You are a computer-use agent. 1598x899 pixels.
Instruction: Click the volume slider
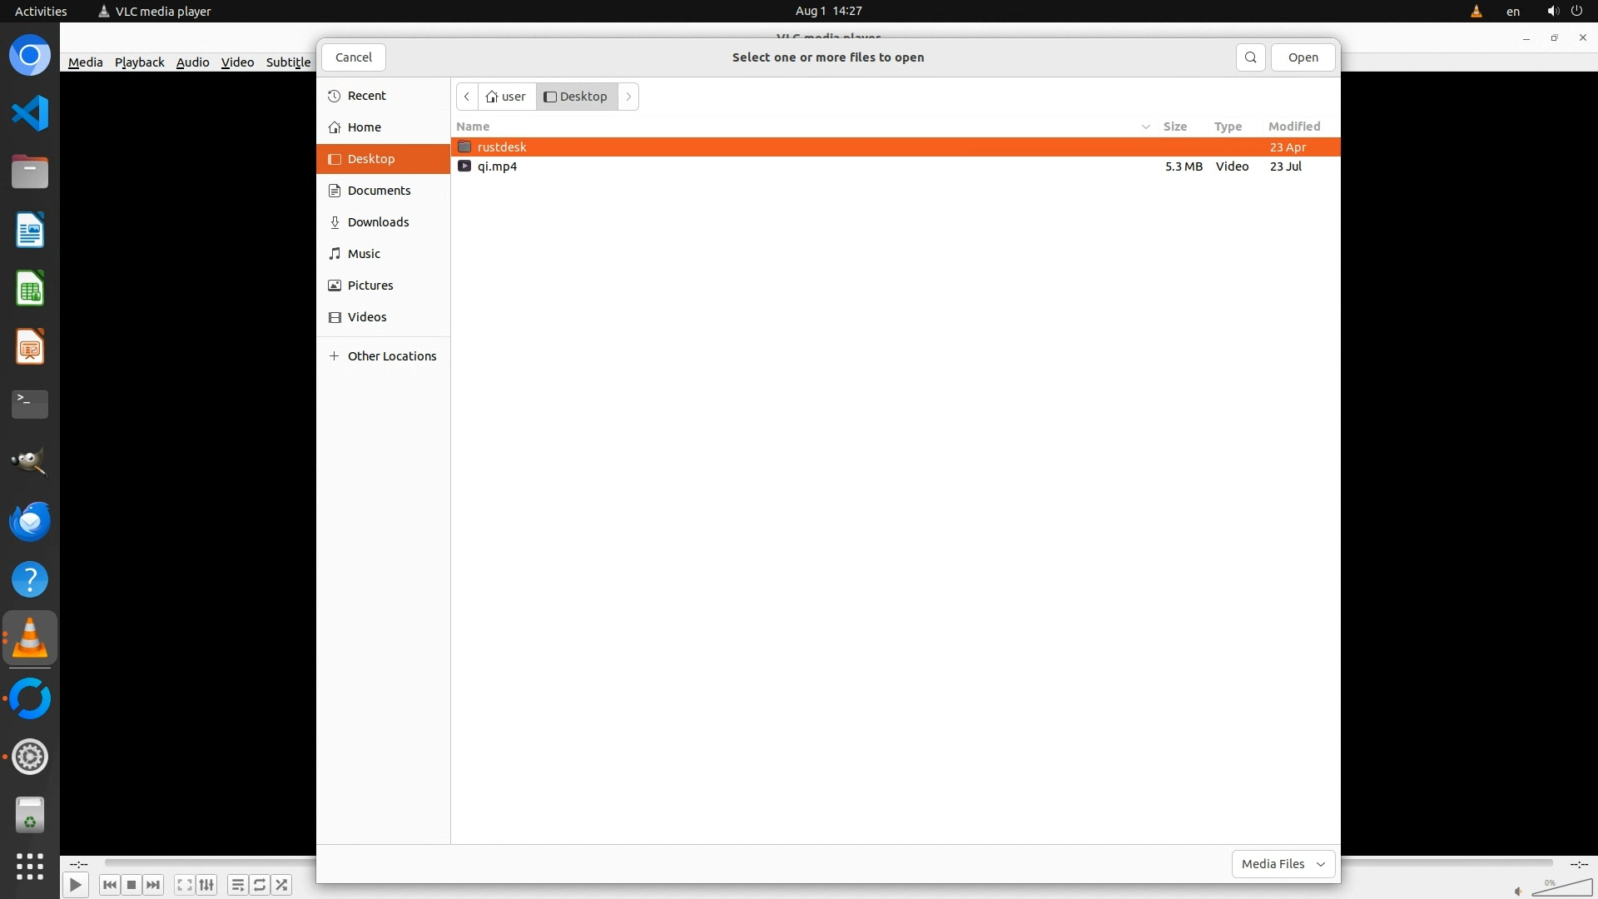pyautogui.click(x=1561, y=887)
